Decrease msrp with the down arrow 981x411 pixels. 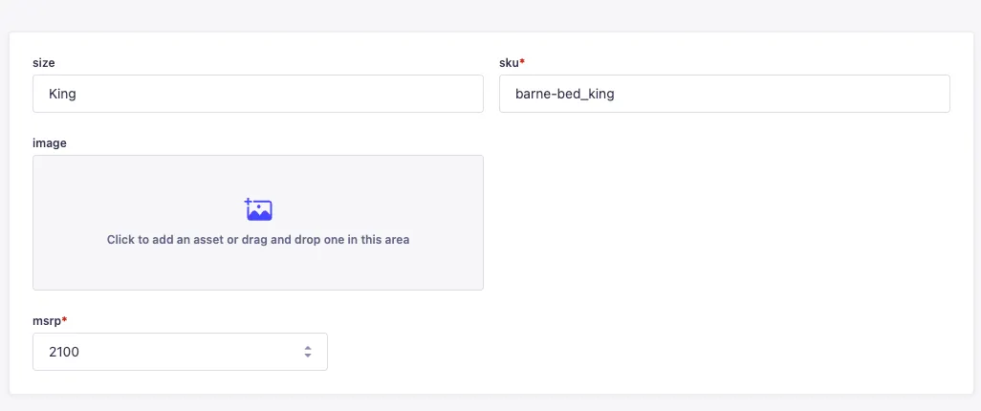coord(308,356)
